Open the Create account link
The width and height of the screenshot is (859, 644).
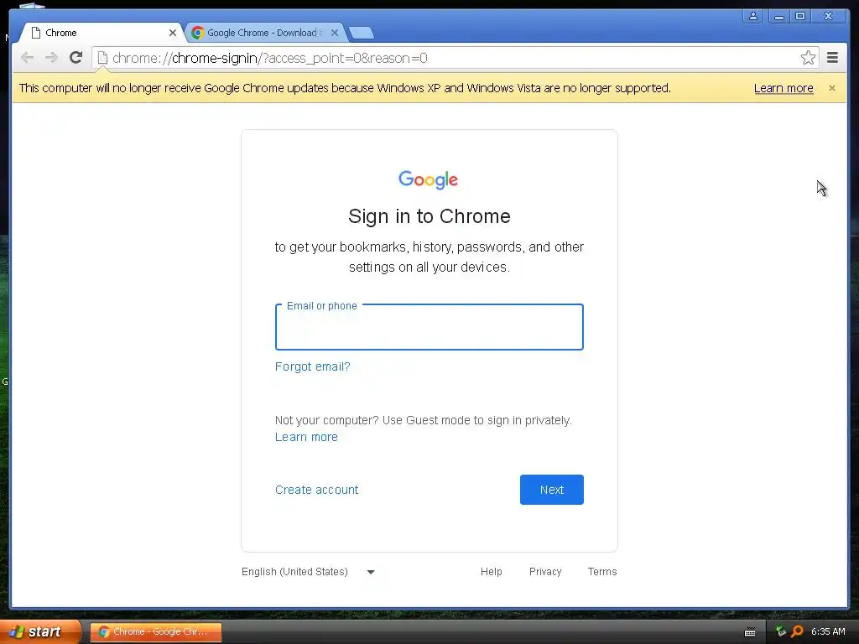316,490
